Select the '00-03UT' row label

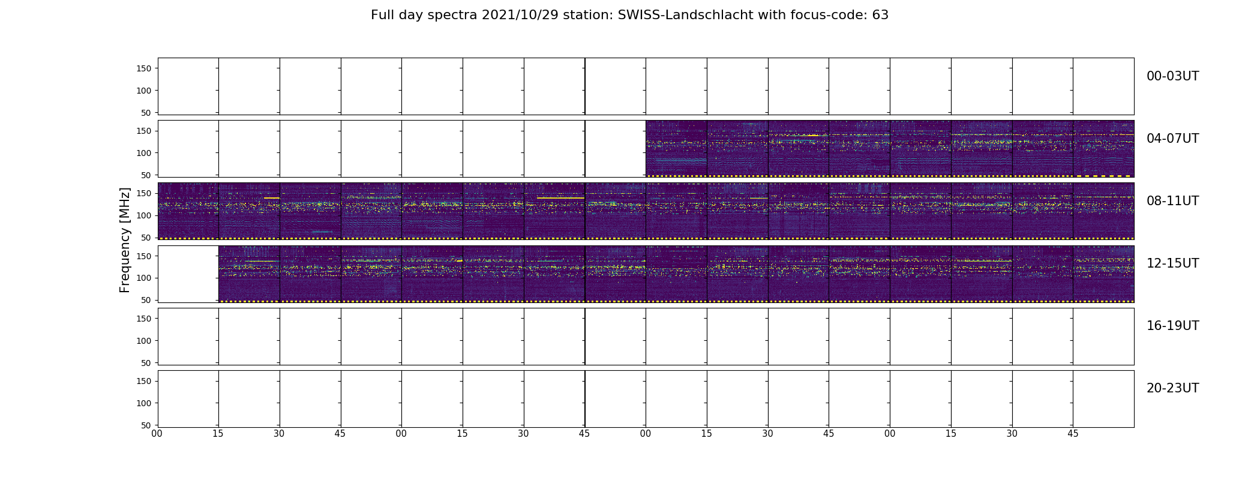point(1172,76)
